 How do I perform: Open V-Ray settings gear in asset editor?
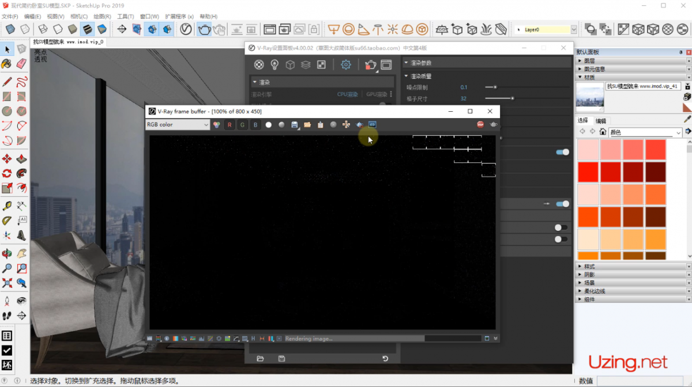(x=345, y=64)
